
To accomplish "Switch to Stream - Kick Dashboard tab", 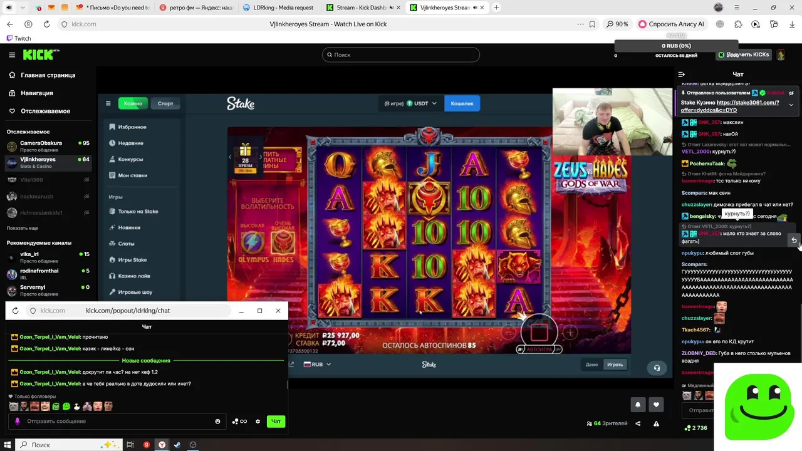I will [362, 8].
